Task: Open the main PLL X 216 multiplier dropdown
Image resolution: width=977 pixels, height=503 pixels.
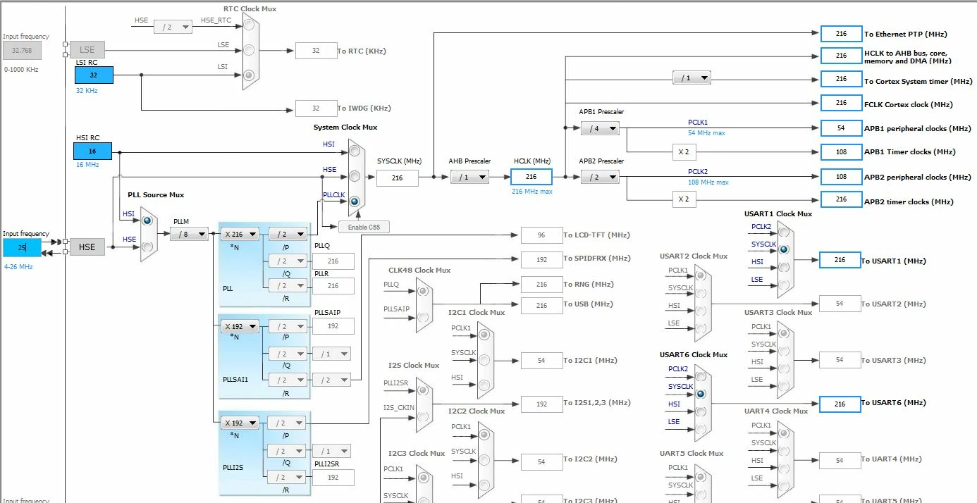Action: [x=240, y=234]
